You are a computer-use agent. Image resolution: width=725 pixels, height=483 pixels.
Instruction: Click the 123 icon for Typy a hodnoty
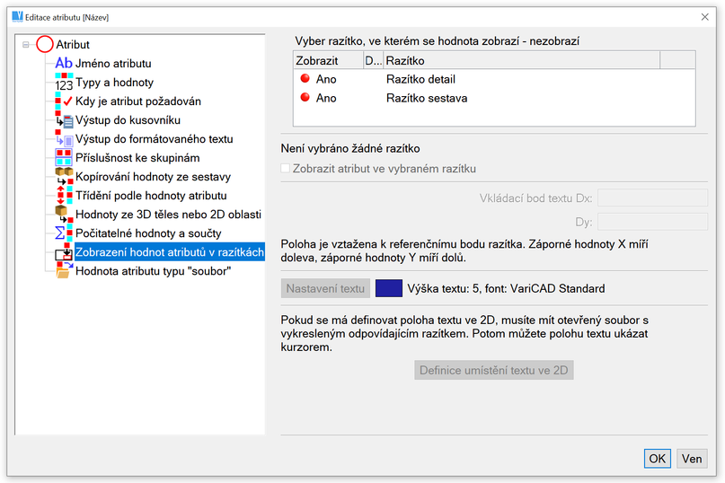[63, 83]
